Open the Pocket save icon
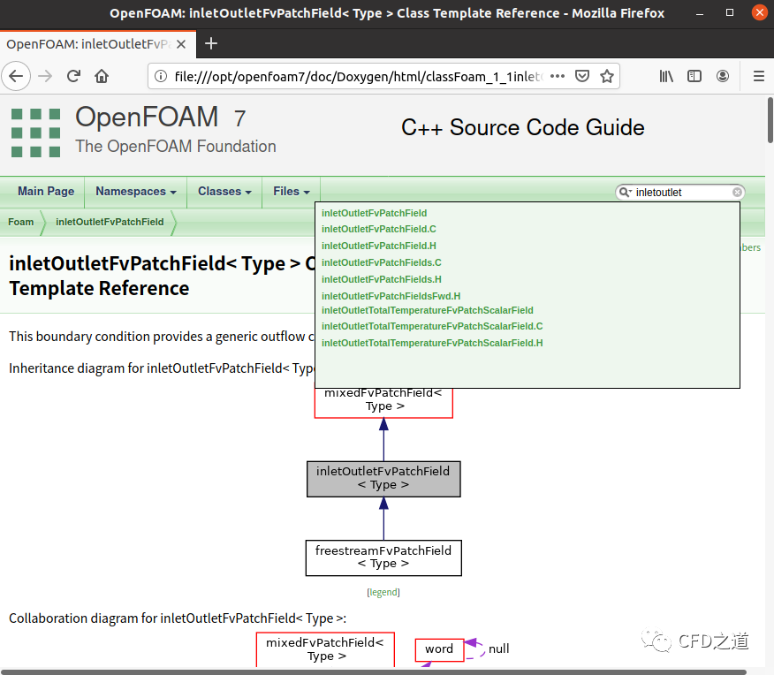The width and height of the screenshot is (774, 675). (582, 76)
